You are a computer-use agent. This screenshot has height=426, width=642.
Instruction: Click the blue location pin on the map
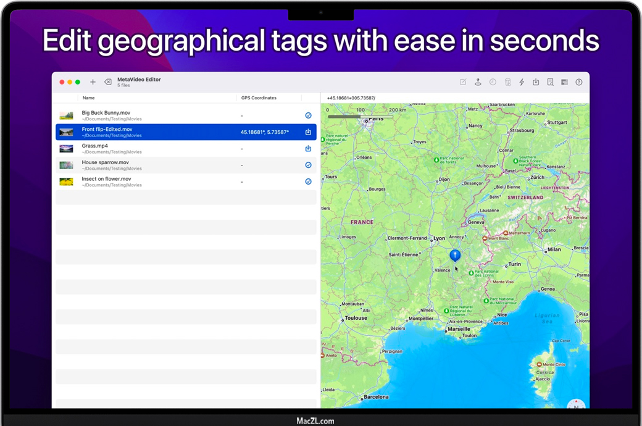coord(455,254)
